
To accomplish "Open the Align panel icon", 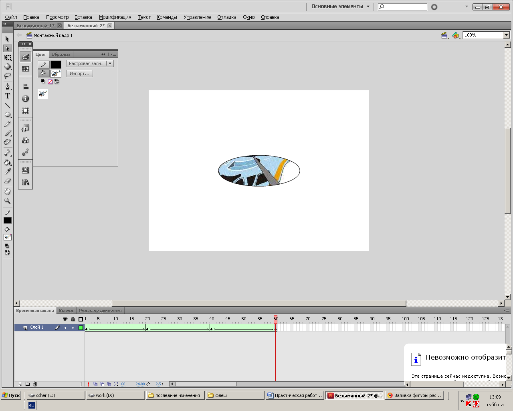I will pyautogui.click(x=25, y=86).
